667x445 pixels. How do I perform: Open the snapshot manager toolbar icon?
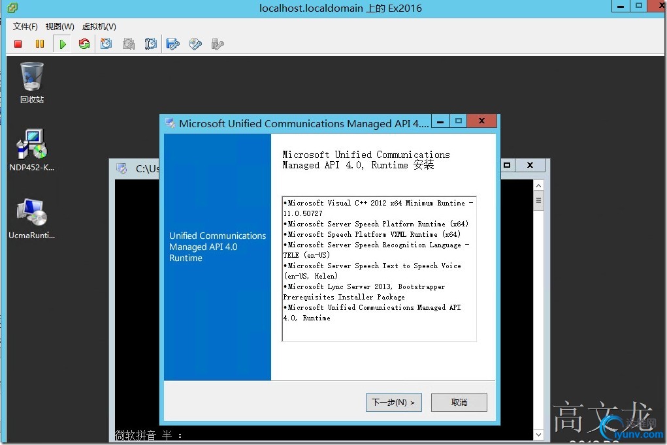tap(151, 44)
